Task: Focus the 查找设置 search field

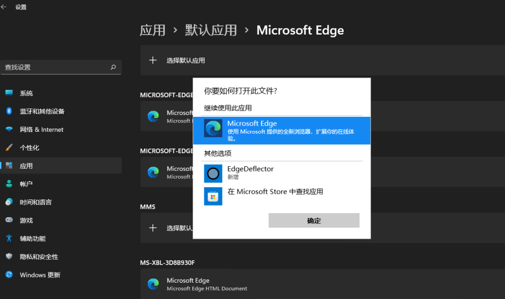Action: coord(61,67)
